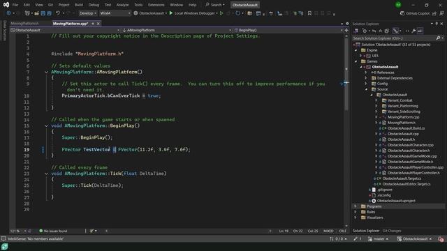Collapse AMovingPlatform constructor code fold
The height and width of the screenshot is (251, 447).
[x=46, y=72]
